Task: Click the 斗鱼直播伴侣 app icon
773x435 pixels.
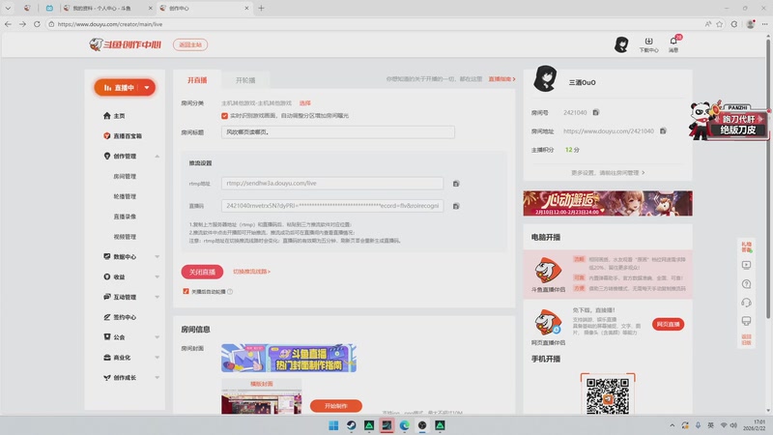Action: (x=548, y=271)
